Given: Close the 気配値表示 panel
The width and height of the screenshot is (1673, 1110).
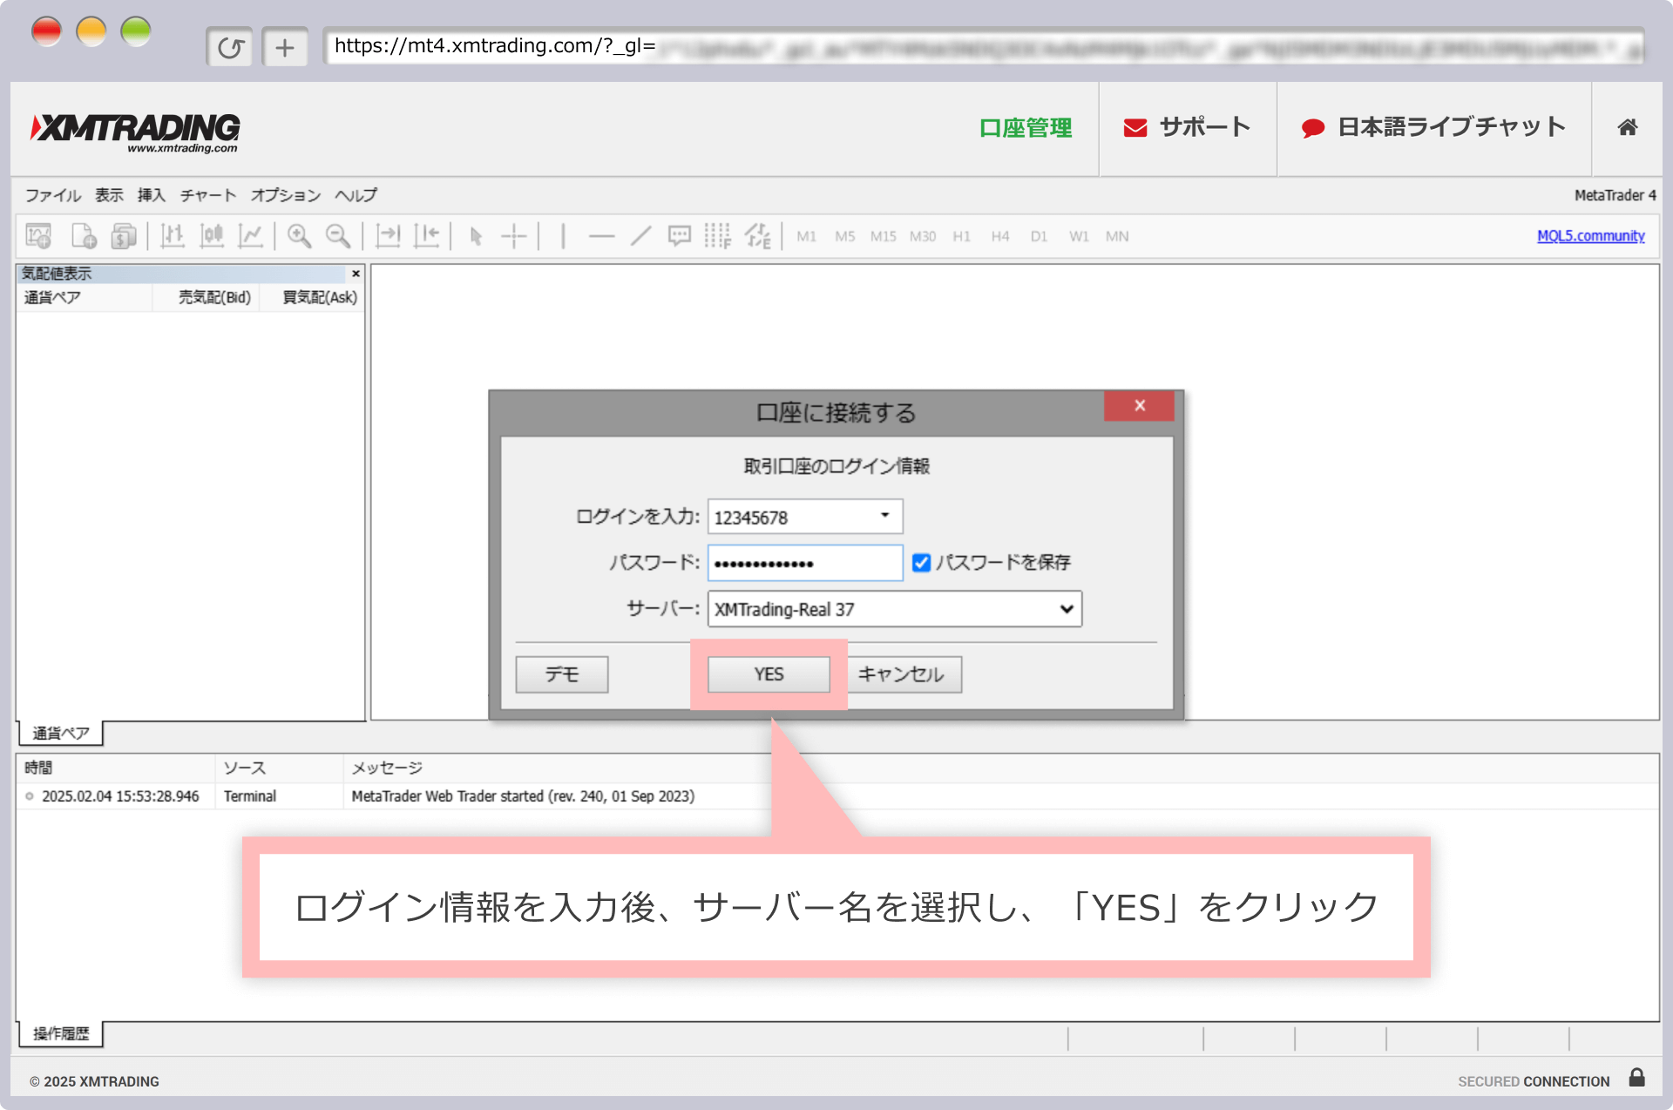Looking at the screenshot, I should [356, 274].
